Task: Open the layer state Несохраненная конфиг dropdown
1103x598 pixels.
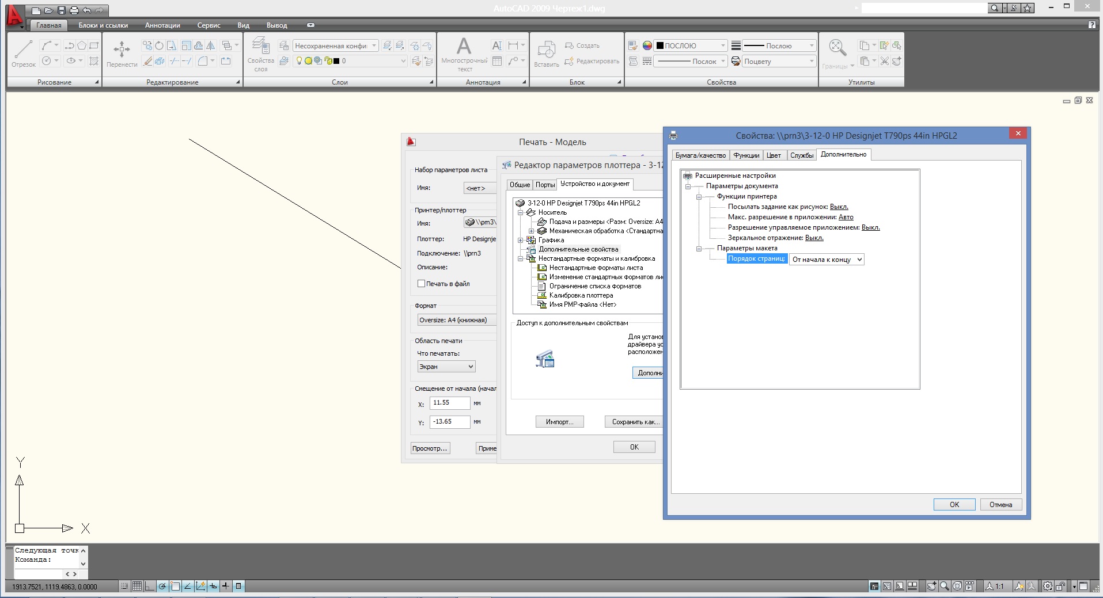Action: [x=335, y=45]
